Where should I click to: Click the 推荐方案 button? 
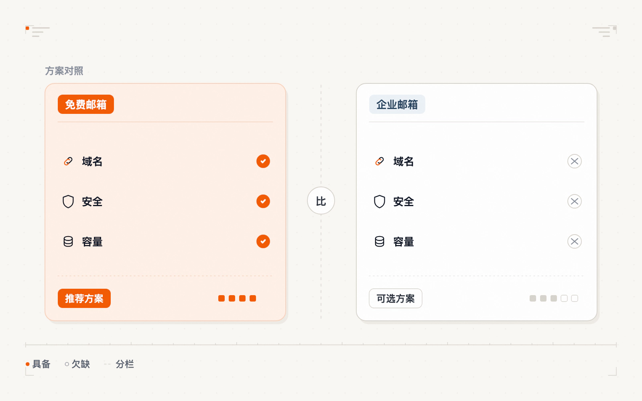[84, 298]
